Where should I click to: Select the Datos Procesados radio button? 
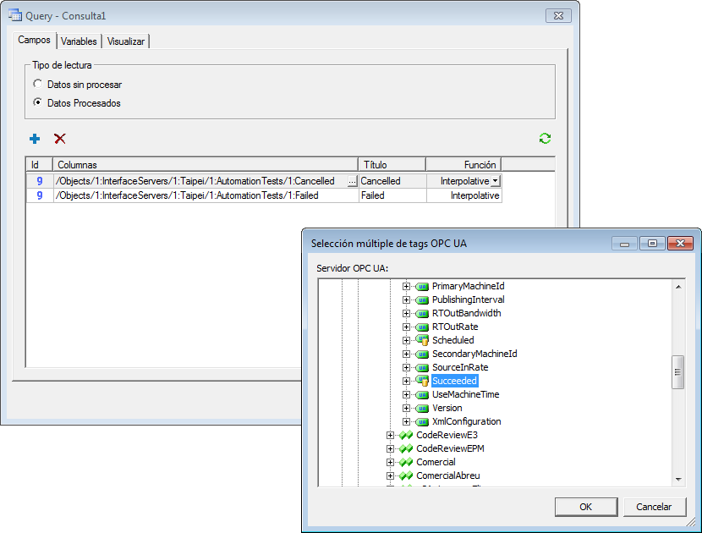tap(37, 103)
